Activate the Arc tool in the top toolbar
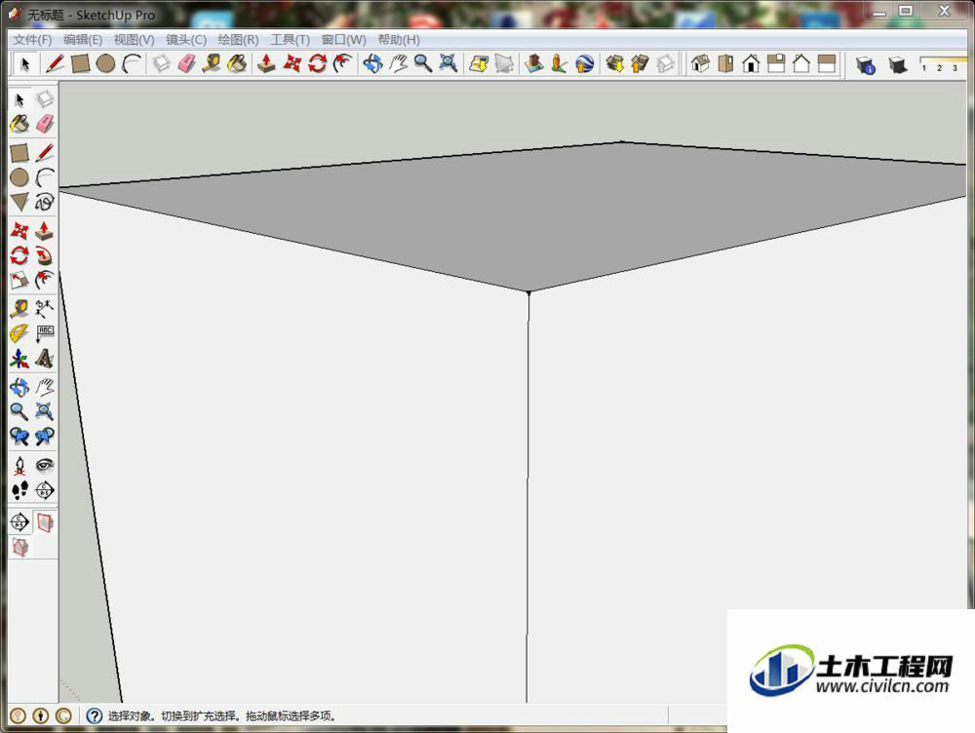This screenshot has height=733, width=975. pyautogui.click(x=132, y=63)
